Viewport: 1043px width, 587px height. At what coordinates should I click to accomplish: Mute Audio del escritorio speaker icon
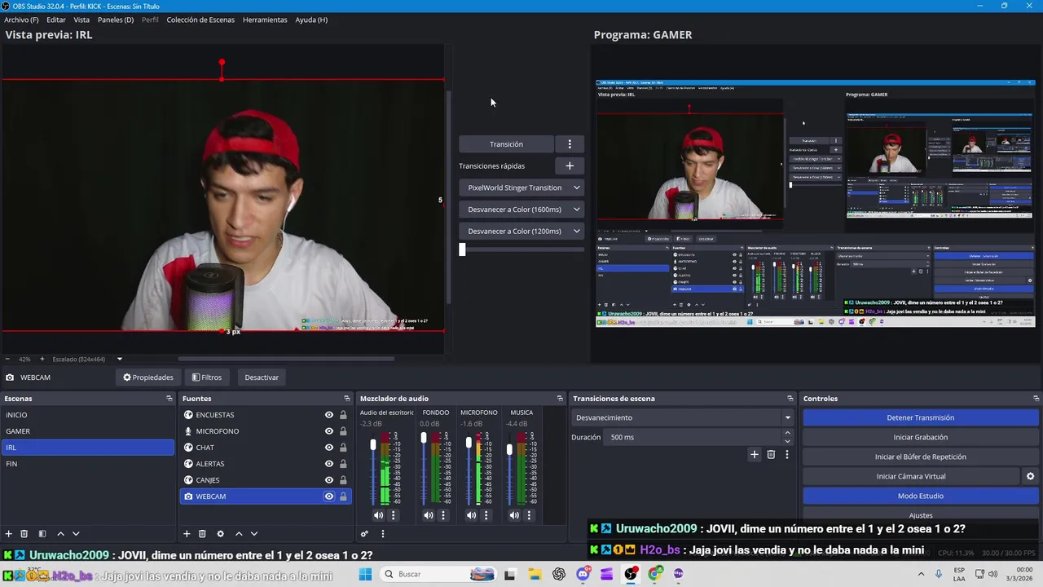378,515
